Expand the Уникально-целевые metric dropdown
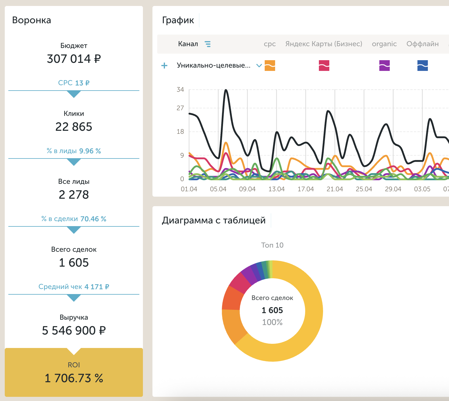Image resolution: width=449 pixels, height=401 pixels. coord(259,66)
